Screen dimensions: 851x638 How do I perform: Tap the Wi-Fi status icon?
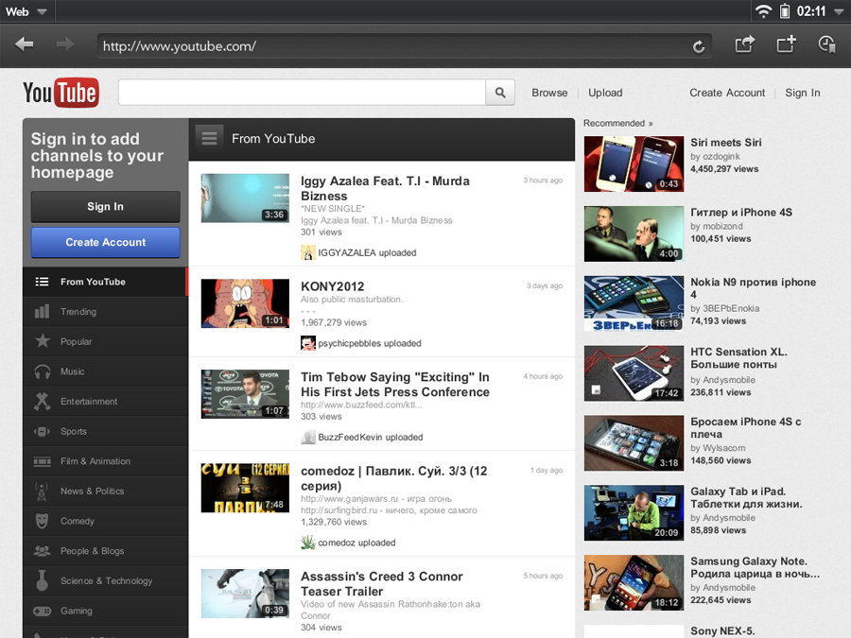764,11
